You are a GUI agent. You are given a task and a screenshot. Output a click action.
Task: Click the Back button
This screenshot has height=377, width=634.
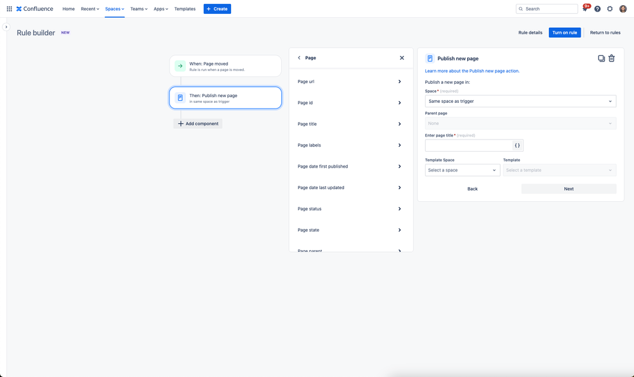pos(472,189)
